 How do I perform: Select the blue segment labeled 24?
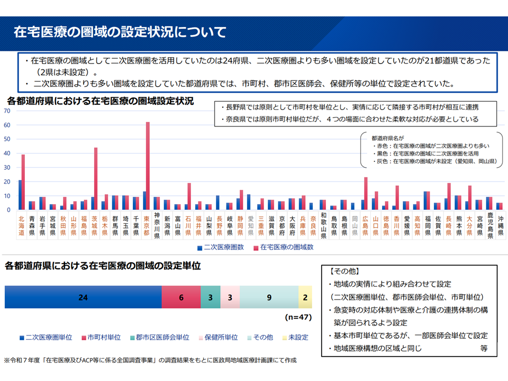(x=83, y=297)
